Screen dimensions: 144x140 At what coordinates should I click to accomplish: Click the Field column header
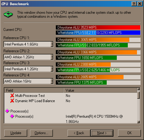[34, 90]
